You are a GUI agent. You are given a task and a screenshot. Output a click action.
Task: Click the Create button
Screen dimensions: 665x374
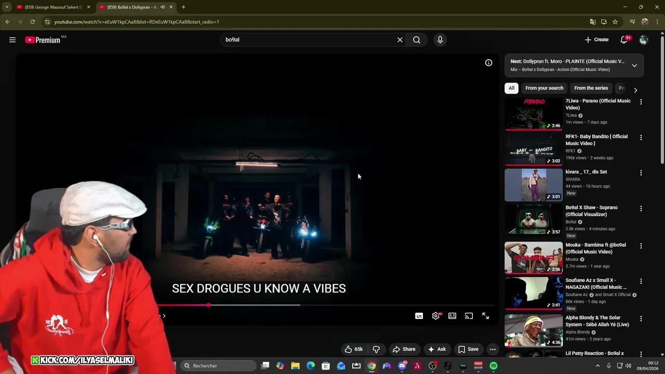click(596, 39)
